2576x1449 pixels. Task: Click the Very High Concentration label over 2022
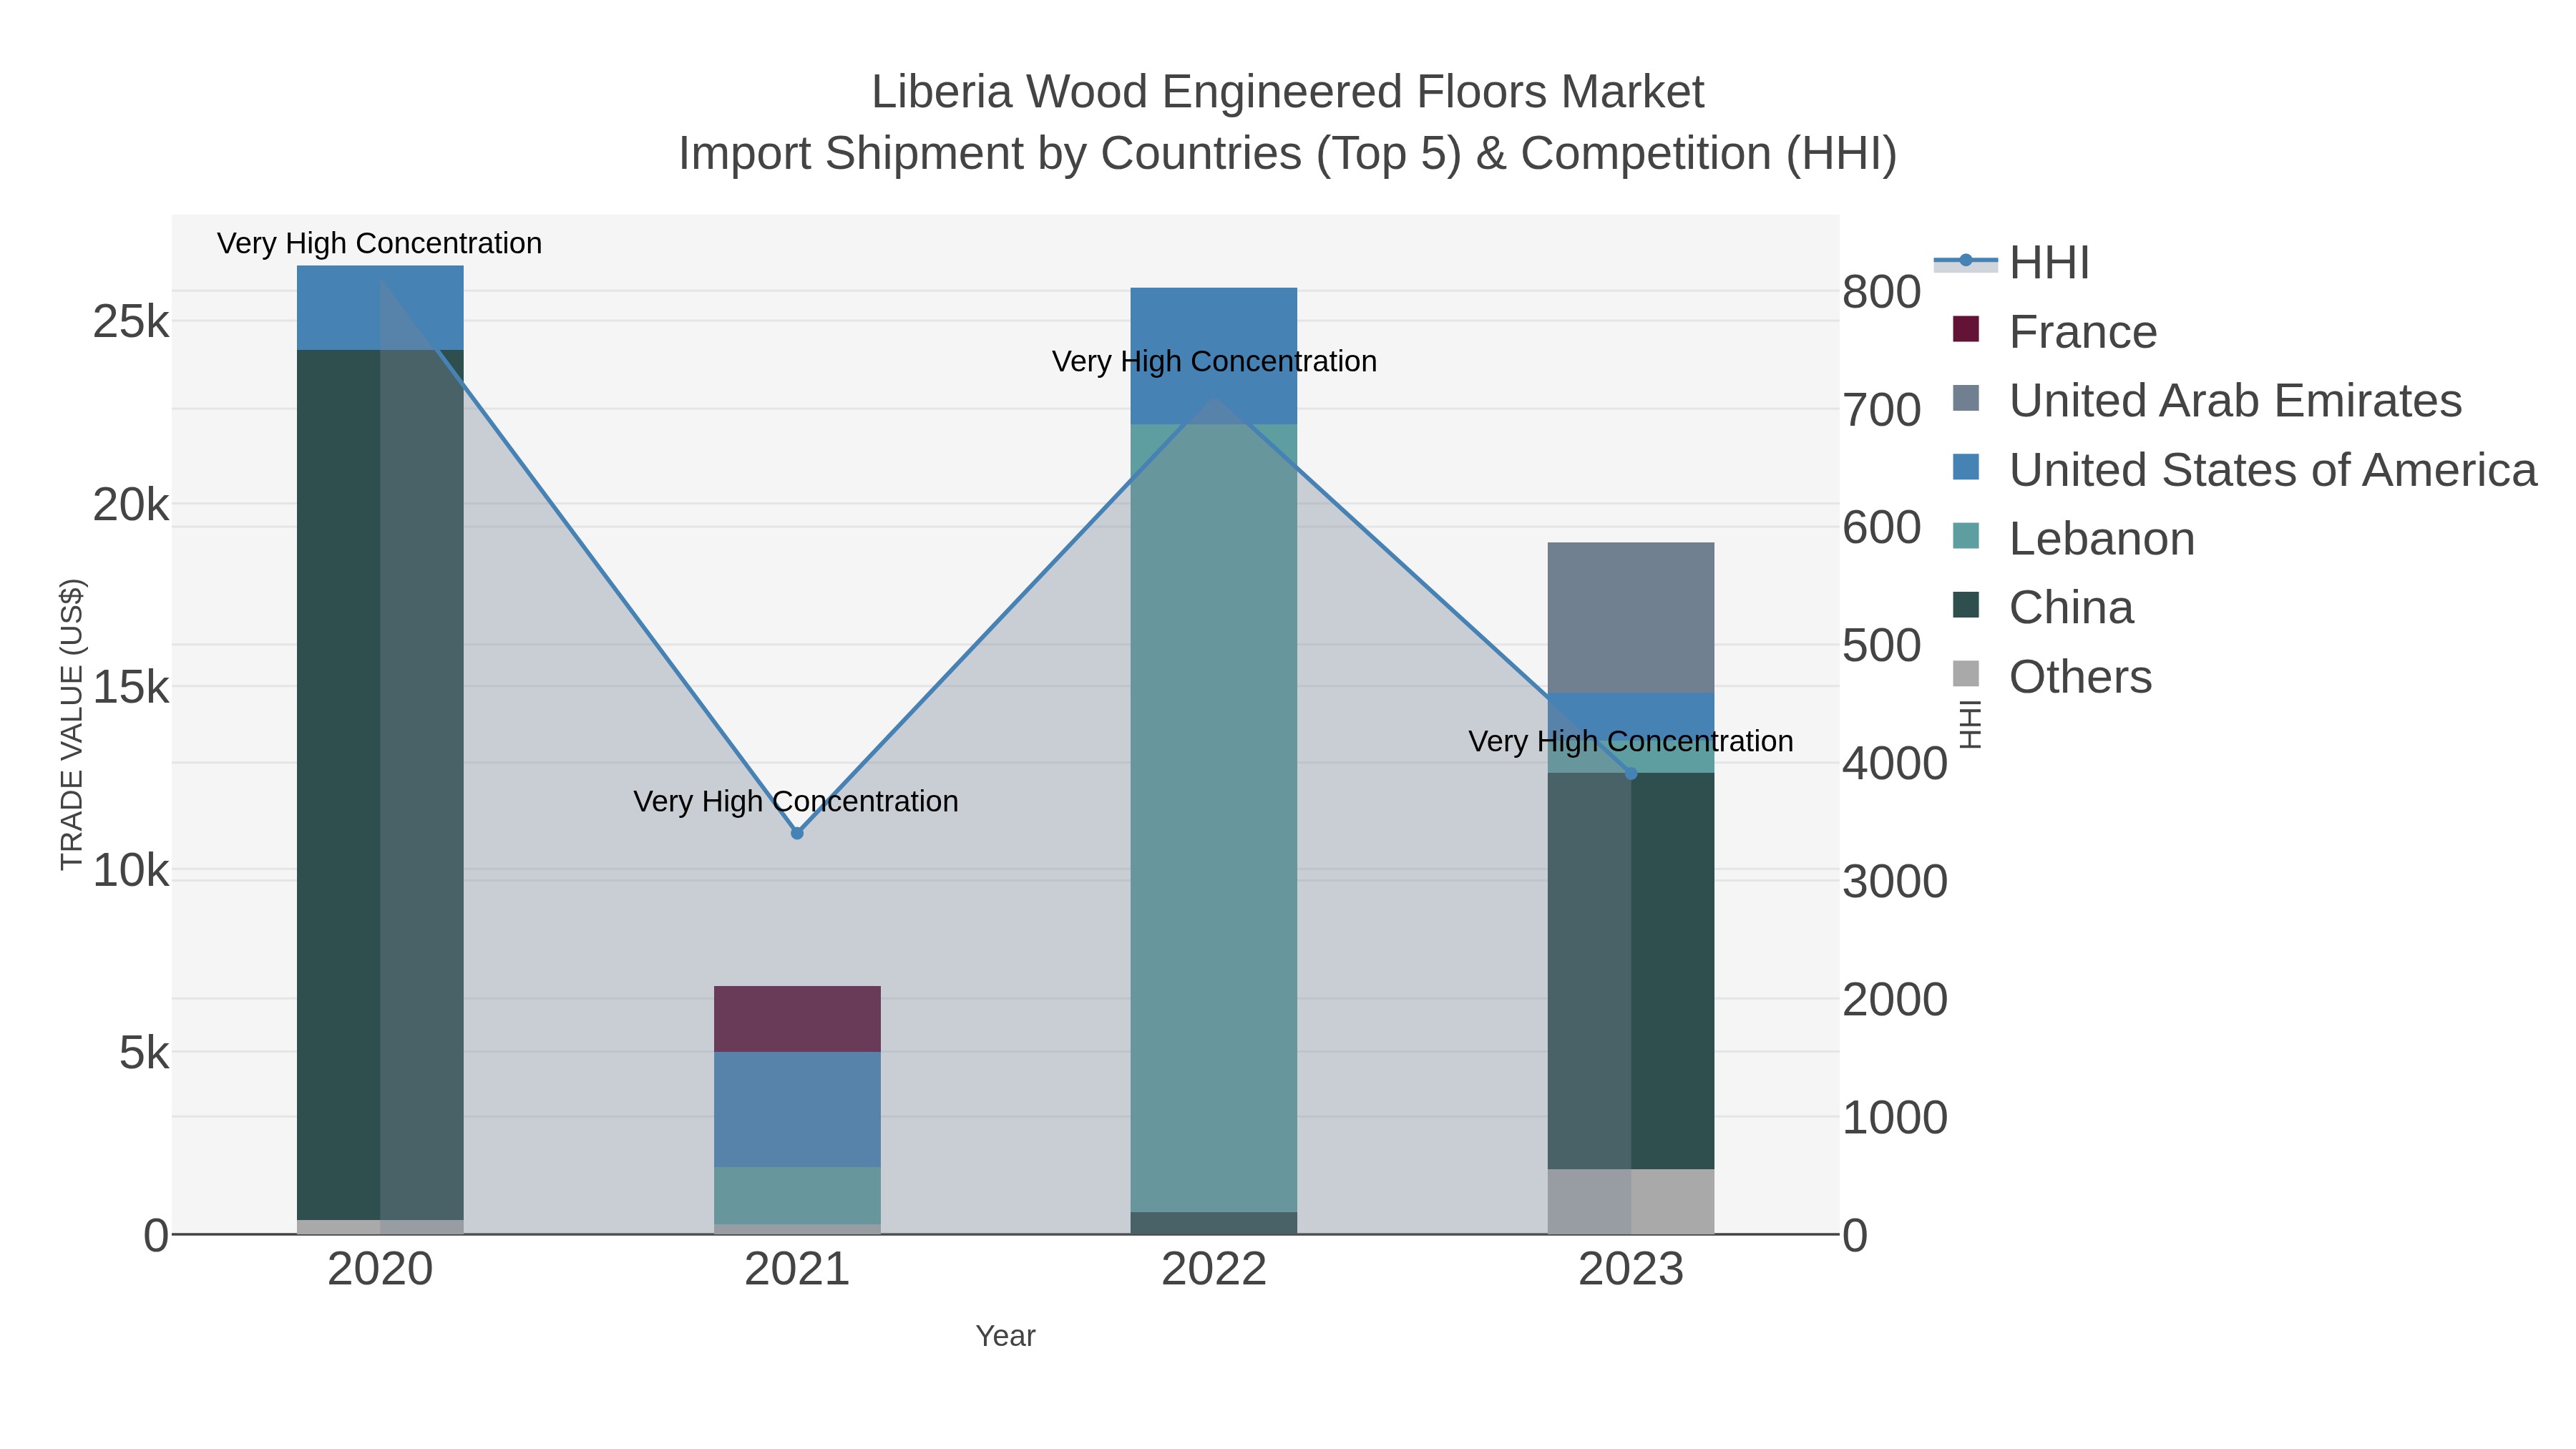pos(1214,361)
